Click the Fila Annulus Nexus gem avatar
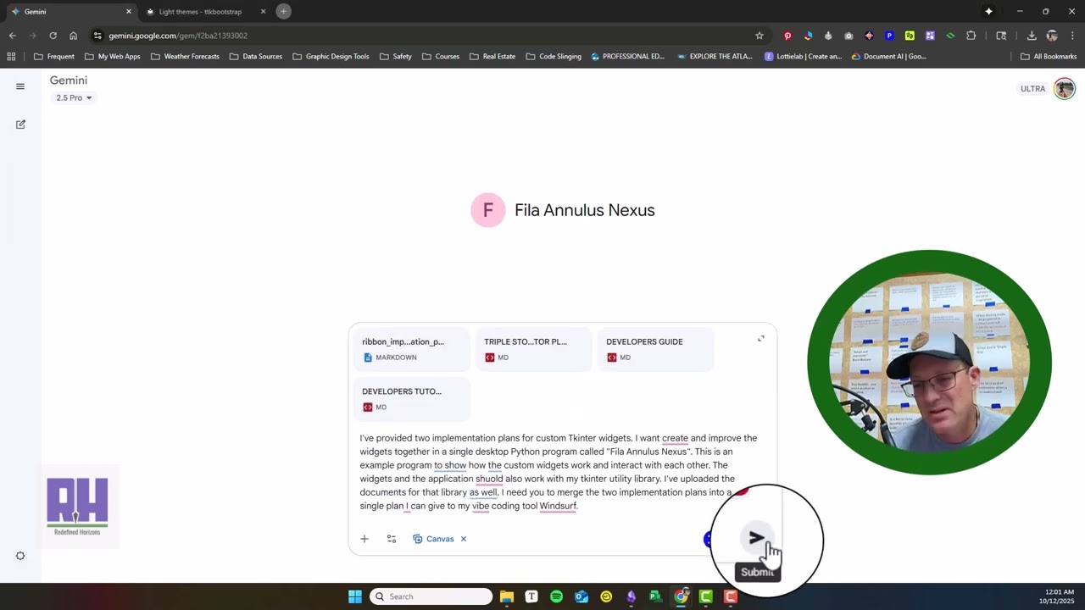 click(x=488, y=210)
